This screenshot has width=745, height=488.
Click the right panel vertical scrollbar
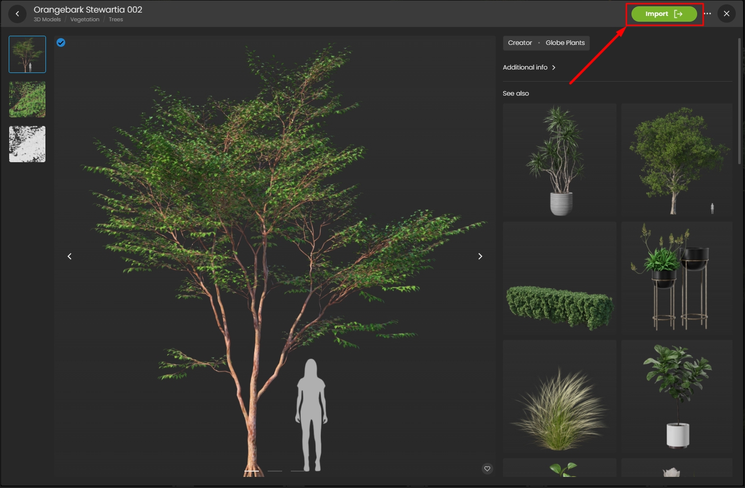pyautogui.click(x=739, y=101)
